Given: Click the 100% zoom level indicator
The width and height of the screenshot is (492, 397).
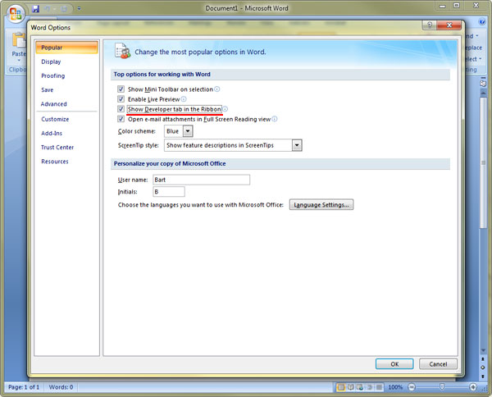Looking at the screenshot, I should (x=395, y=387).
